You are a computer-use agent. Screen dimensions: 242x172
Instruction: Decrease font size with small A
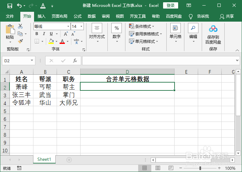(73, 34)
